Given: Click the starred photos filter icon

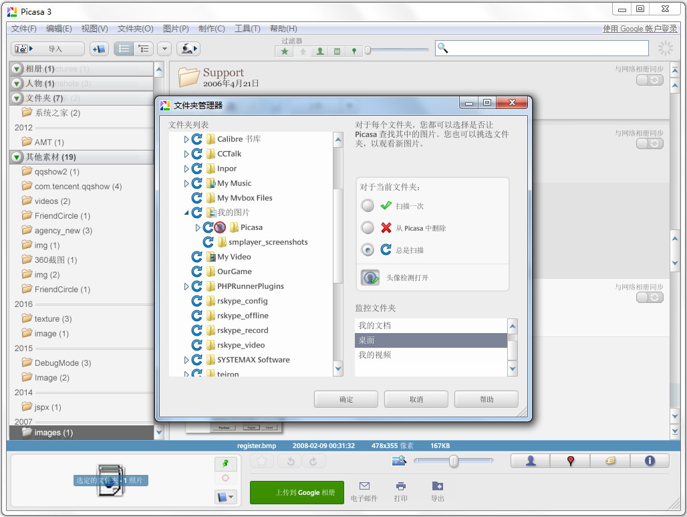Looking at the screenshot, I should pos(285,51).
